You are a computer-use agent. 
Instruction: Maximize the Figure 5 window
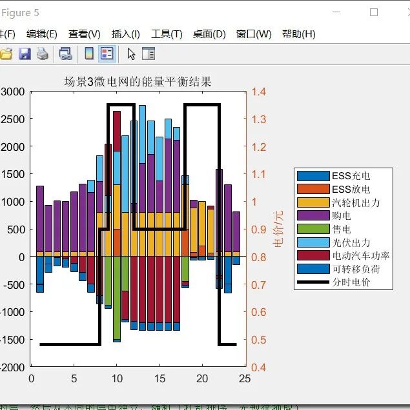pos(374,12)
